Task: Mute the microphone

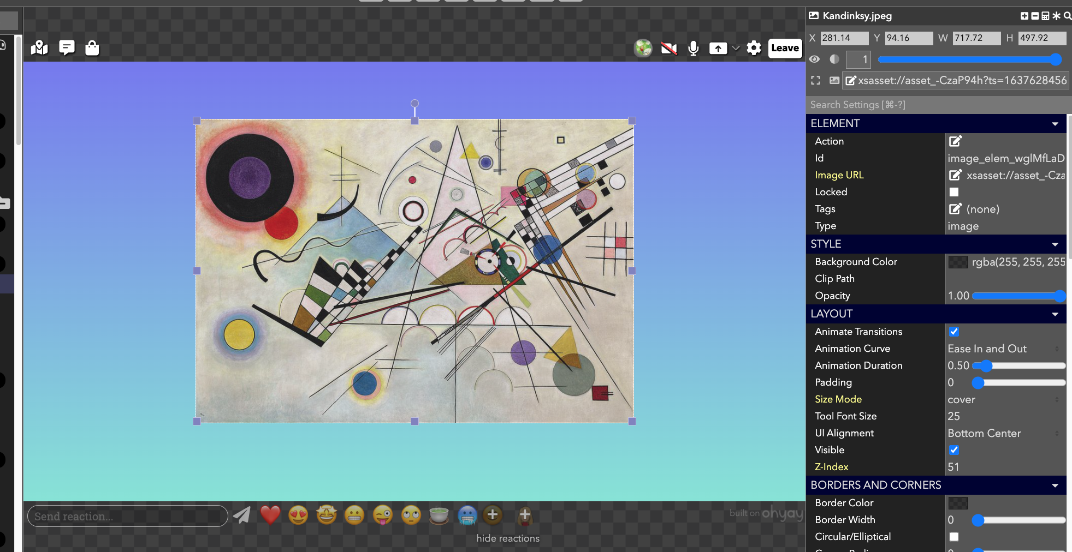Action: 693,49
